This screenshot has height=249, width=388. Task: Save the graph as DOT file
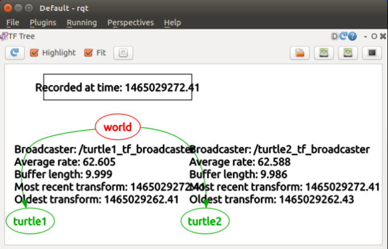click(324, 53)
